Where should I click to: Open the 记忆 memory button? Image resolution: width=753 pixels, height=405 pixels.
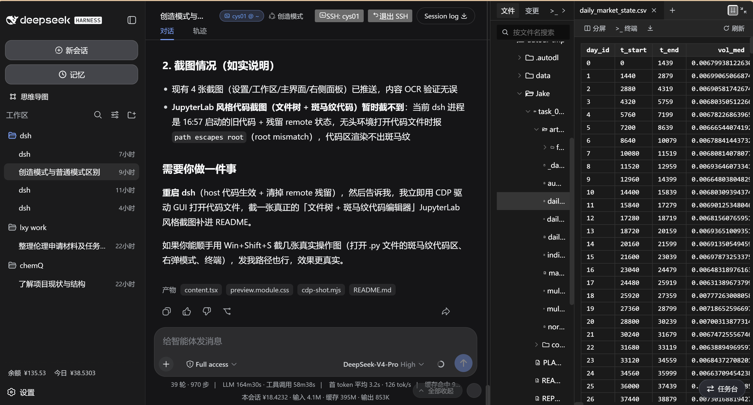71,74
